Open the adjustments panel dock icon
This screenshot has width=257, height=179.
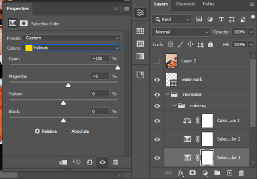click(x=140, y=44)
